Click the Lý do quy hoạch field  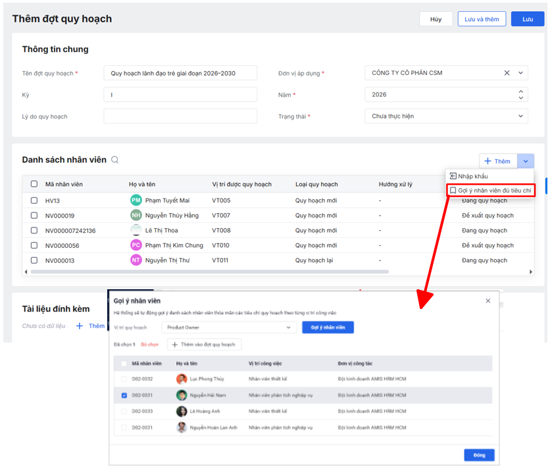pyautogui.click(x=180, y=116)
